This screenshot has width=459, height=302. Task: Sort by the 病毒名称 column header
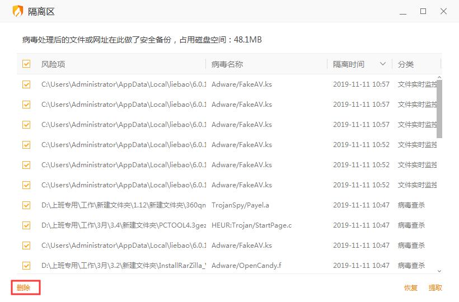(227, 64)
